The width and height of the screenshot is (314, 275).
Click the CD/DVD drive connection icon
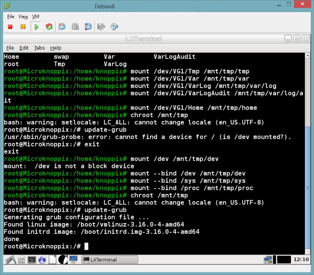114,27
